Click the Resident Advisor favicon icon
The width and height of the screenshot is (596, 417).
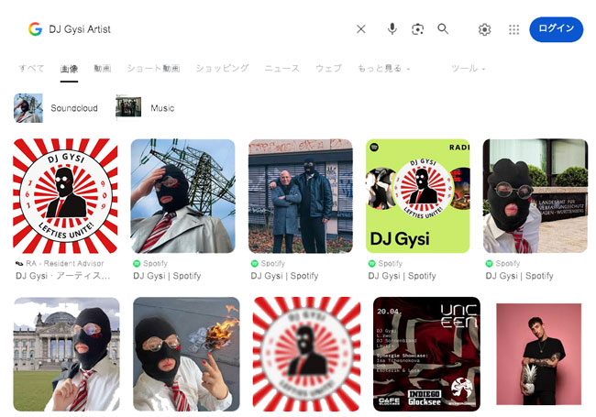coord(19,263)
